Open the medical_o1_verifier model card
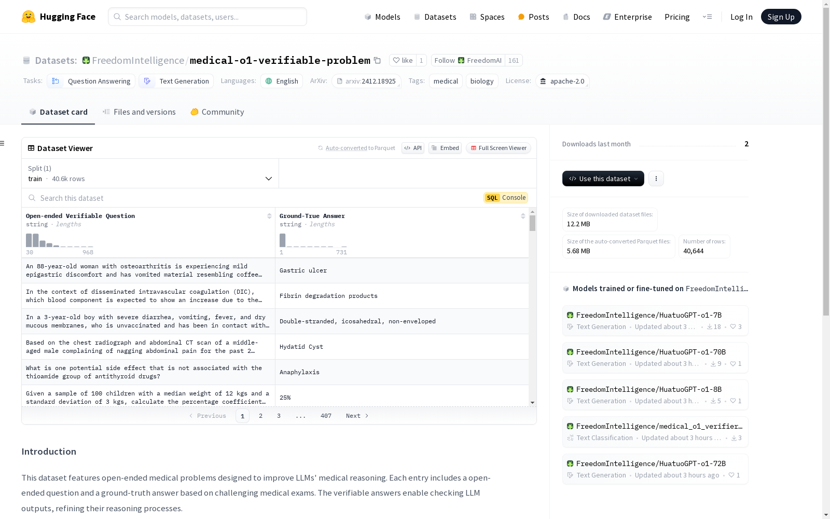The width and height of the screenshot is (830, 519). point(655,432)
